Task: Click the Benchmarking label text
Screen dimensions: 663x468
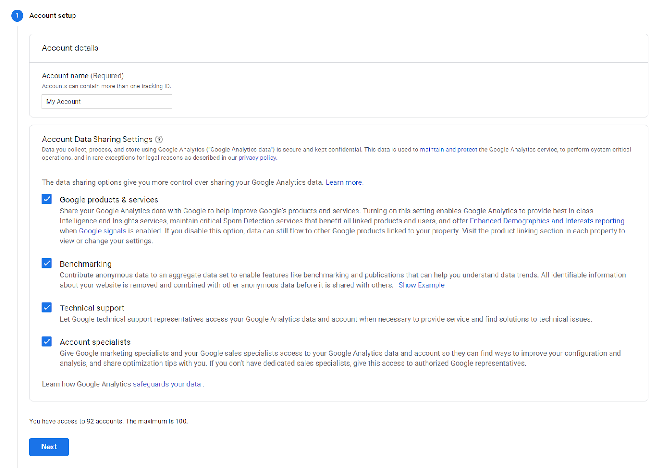Action: pos(86,264)
